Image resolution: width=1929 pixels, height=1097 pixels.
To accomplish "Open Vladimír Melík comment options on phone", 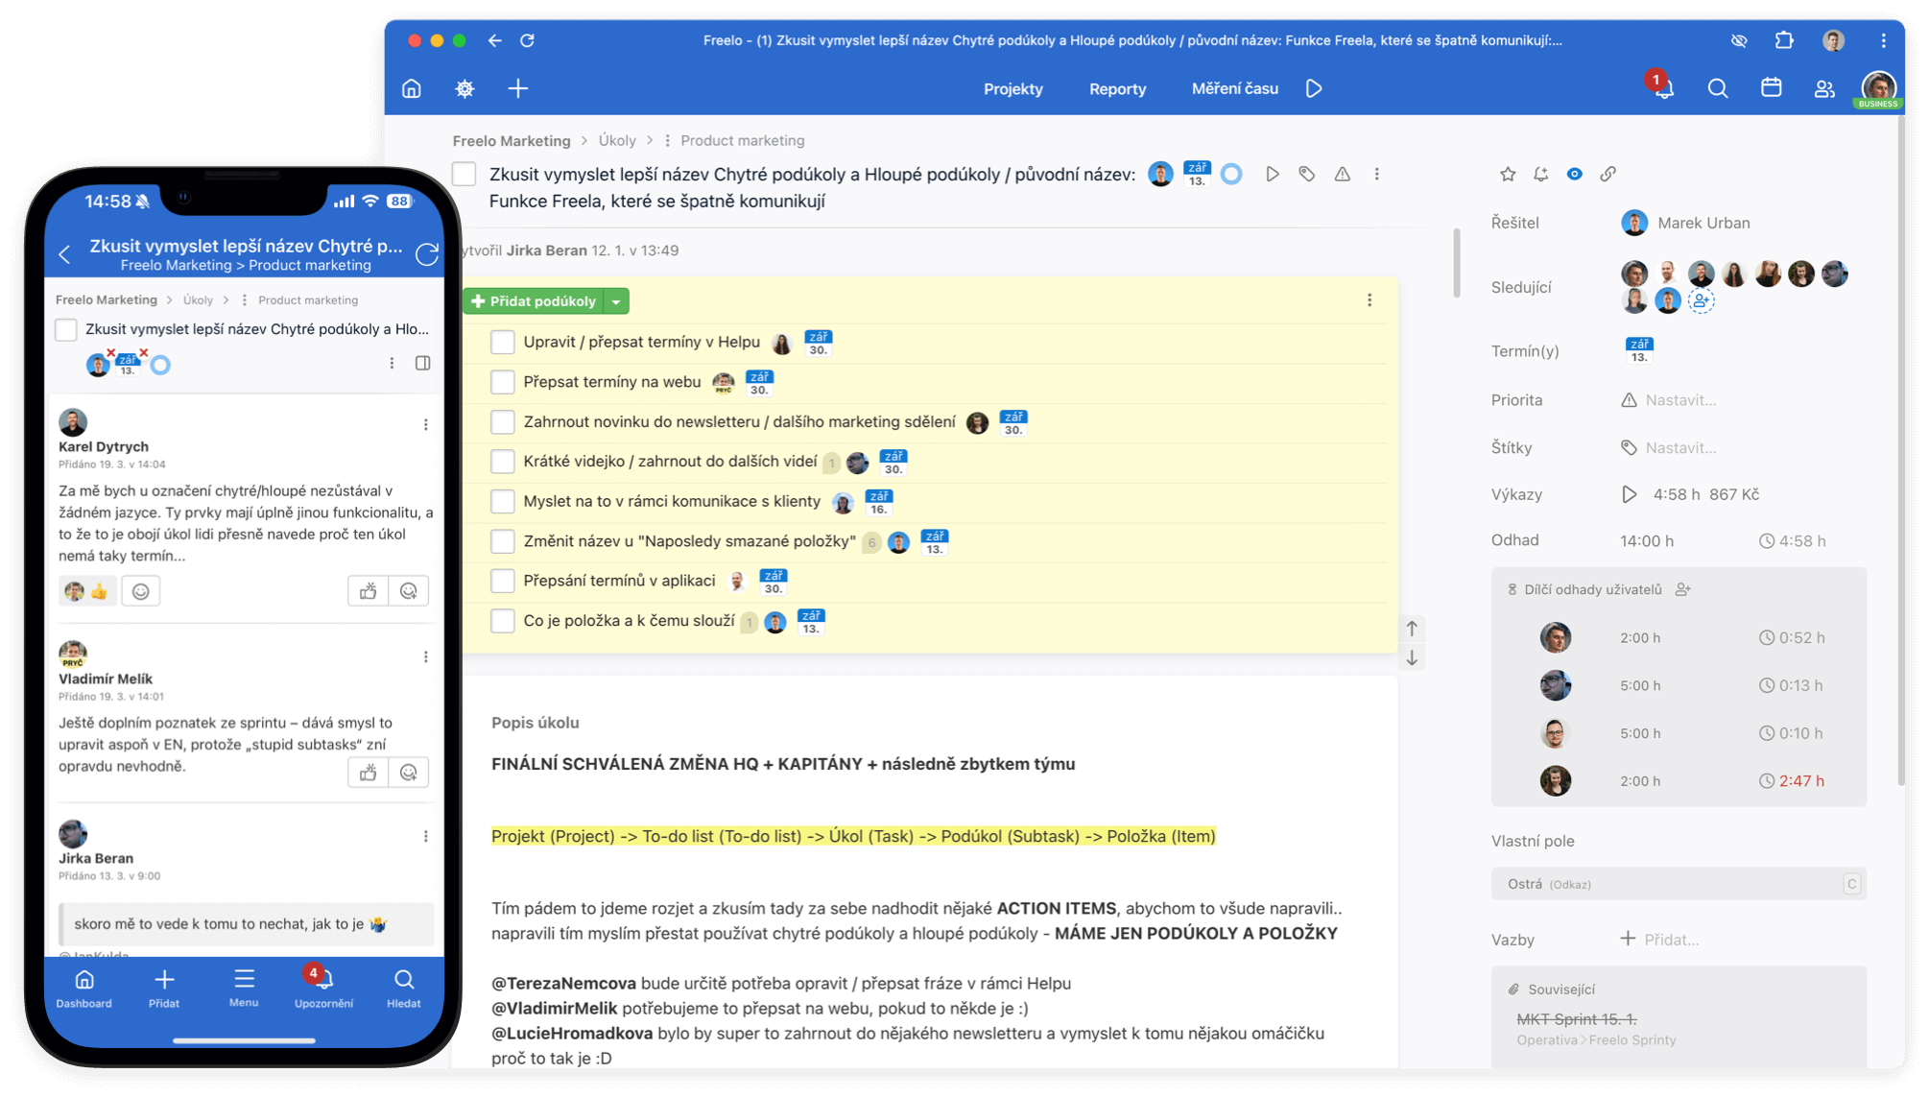I will tap(426, 656).
